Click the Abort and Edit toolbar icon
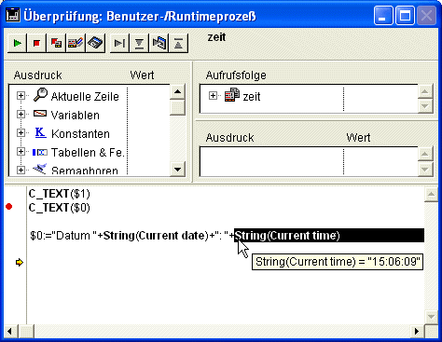Viewport: 442px width, 342px height. click(56, 43)
